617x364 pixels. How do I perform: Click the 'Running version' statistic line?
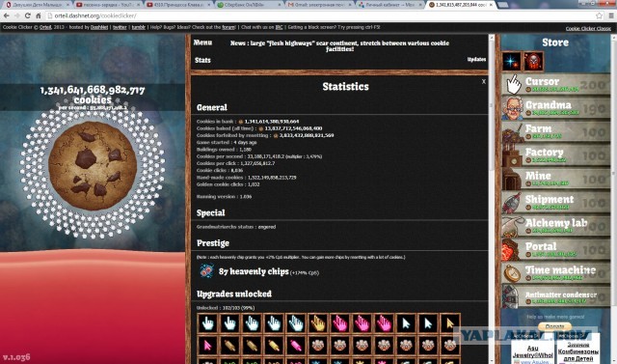pyautogui.click(x=224, y=197)
